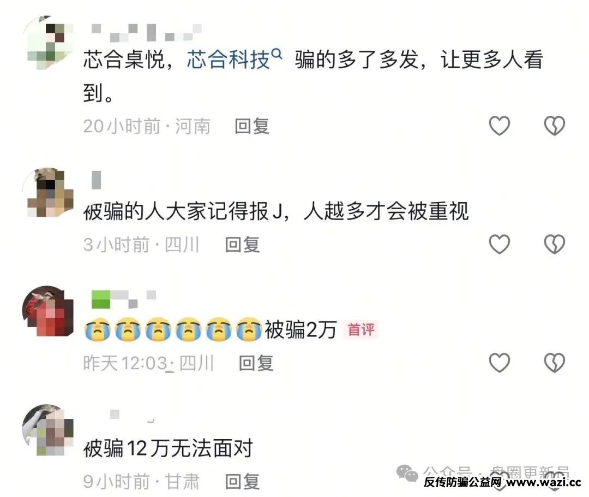Like the 被骗的人大家记得报J comment
Image resolution: width=589 pixels, height=497 pixels.
(499, 244)
